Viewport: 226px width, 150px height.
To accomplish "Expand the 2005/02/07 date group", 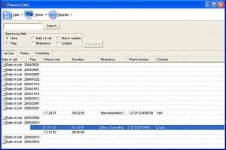I will (4, 103).
